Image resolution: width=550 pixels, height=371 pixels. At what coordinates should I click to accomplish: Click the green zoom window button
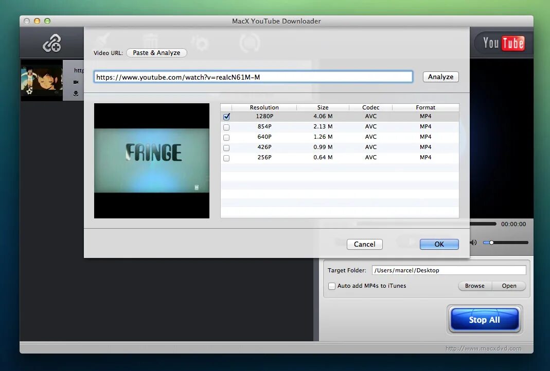click(47, 21)
